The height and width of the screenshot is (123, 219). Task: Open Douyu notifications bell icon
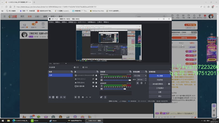pos(194,16)
